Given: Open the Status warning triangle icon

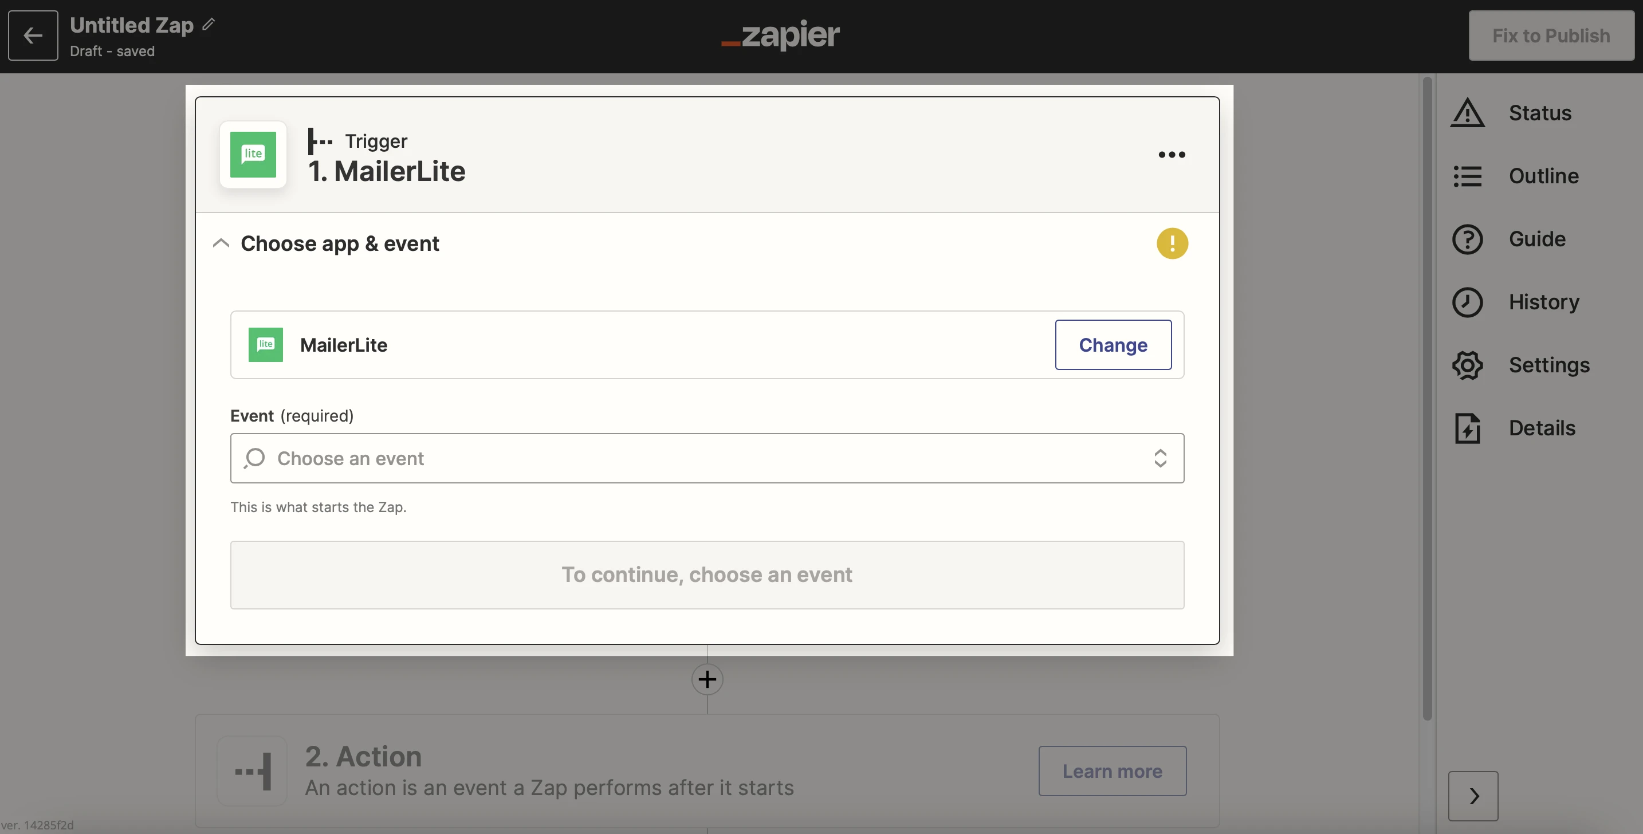Looking at the screenshot, I should tap(1467, 113).
